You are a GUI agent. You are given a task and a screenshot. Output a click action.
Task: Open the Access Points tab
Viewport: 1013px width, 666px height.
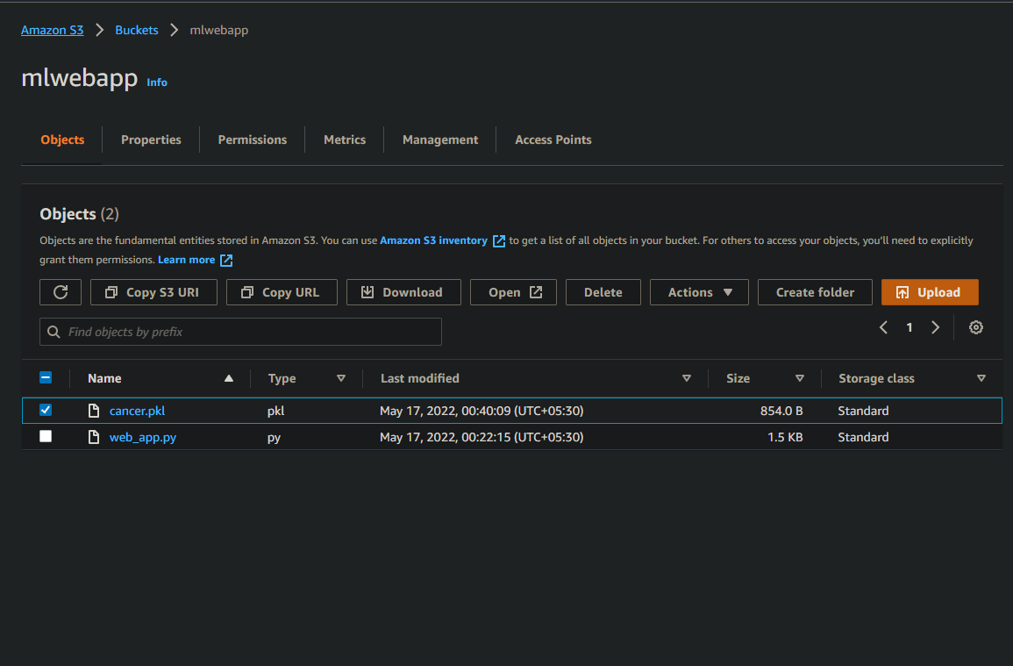[553, 140]
